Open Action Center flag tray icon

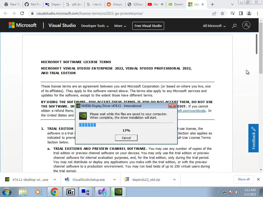(231, 192)
